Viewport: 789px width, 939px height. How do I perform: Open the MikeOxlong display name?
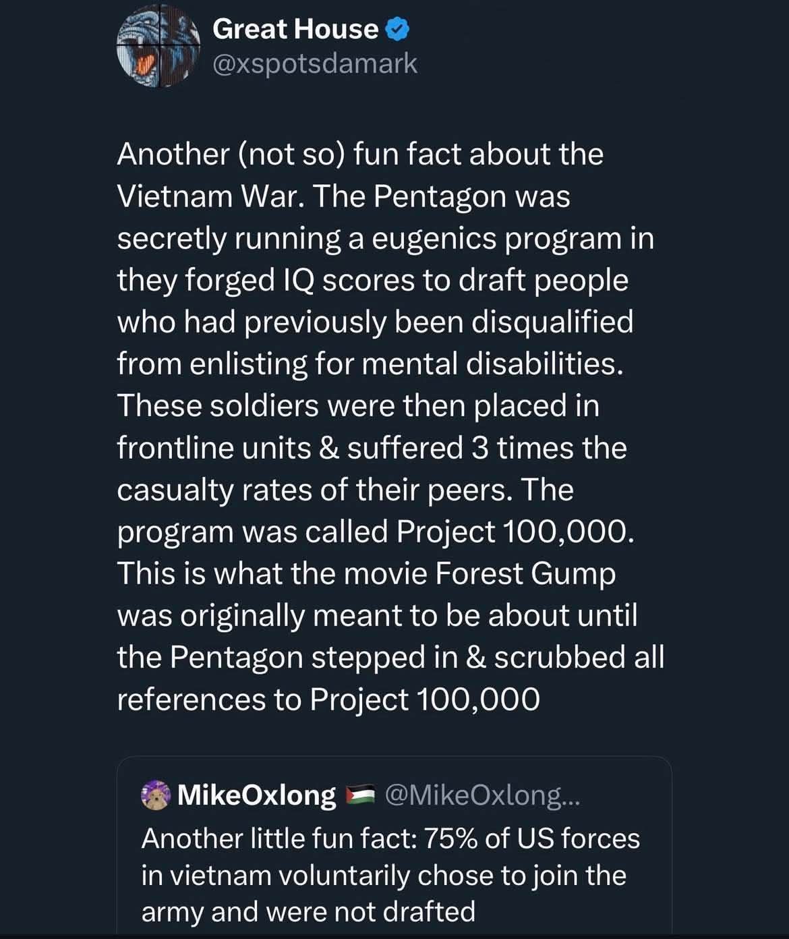tap(256, 795)
